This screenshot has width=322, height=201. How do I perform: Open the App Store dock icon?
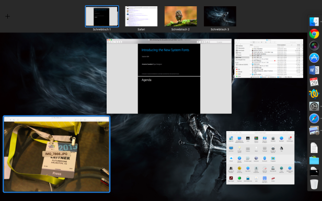click(314, 58)
